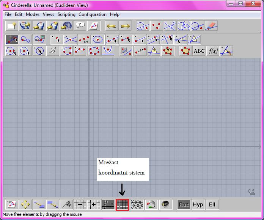Toggle the triangular grid display
The width and height of the screenshot is (264, 220).
coord(137,205)
